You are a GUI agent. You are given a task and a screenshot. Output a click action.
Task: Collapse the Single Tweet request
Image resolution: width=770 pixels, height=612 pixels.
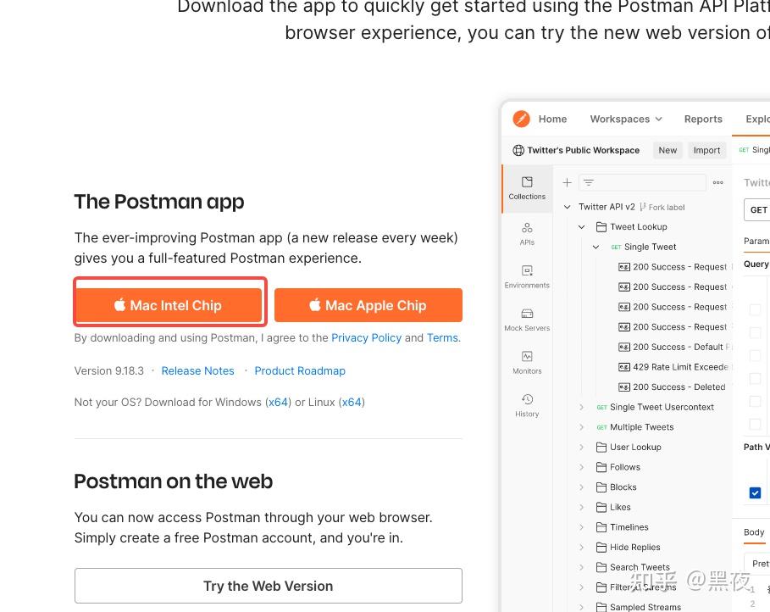(596, 247)
